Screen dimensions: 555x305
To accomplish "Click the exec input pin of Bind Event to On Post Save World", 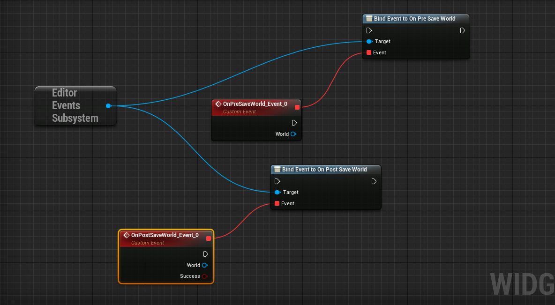I will (x=277, y=181).
